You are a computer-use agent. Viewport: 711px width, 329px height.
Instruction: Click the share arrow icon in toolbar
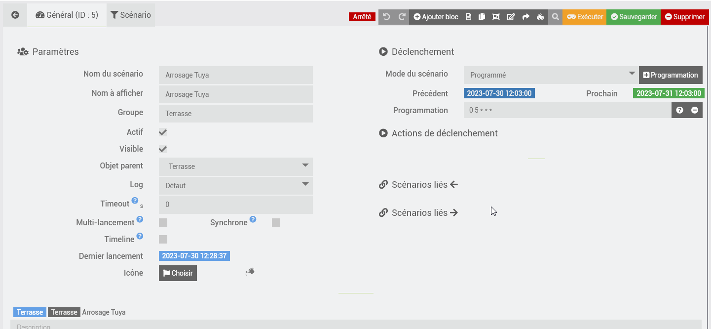[526, 17]
